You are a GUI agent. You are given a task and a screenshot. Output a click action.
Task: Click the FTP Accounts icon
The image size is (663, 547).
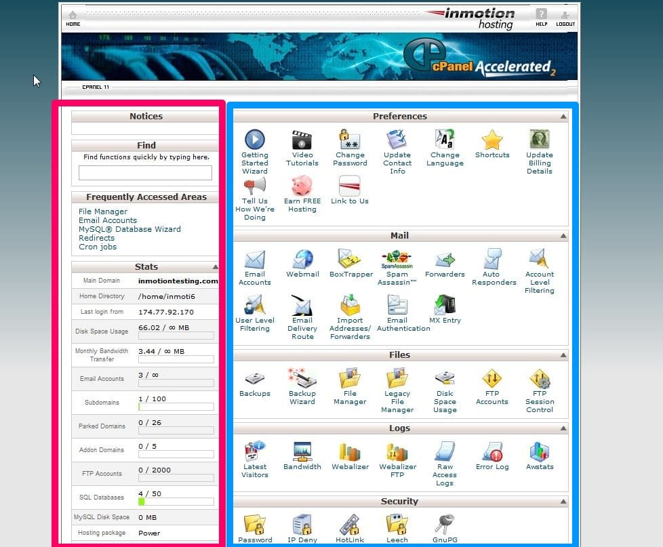pyautogui.click(x=492, y=379)
